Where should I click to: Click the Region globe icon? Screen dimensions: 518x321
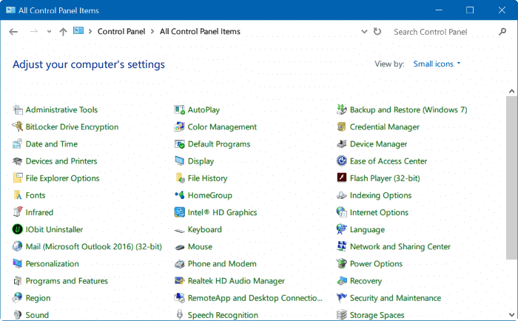(x=18, y=298)
